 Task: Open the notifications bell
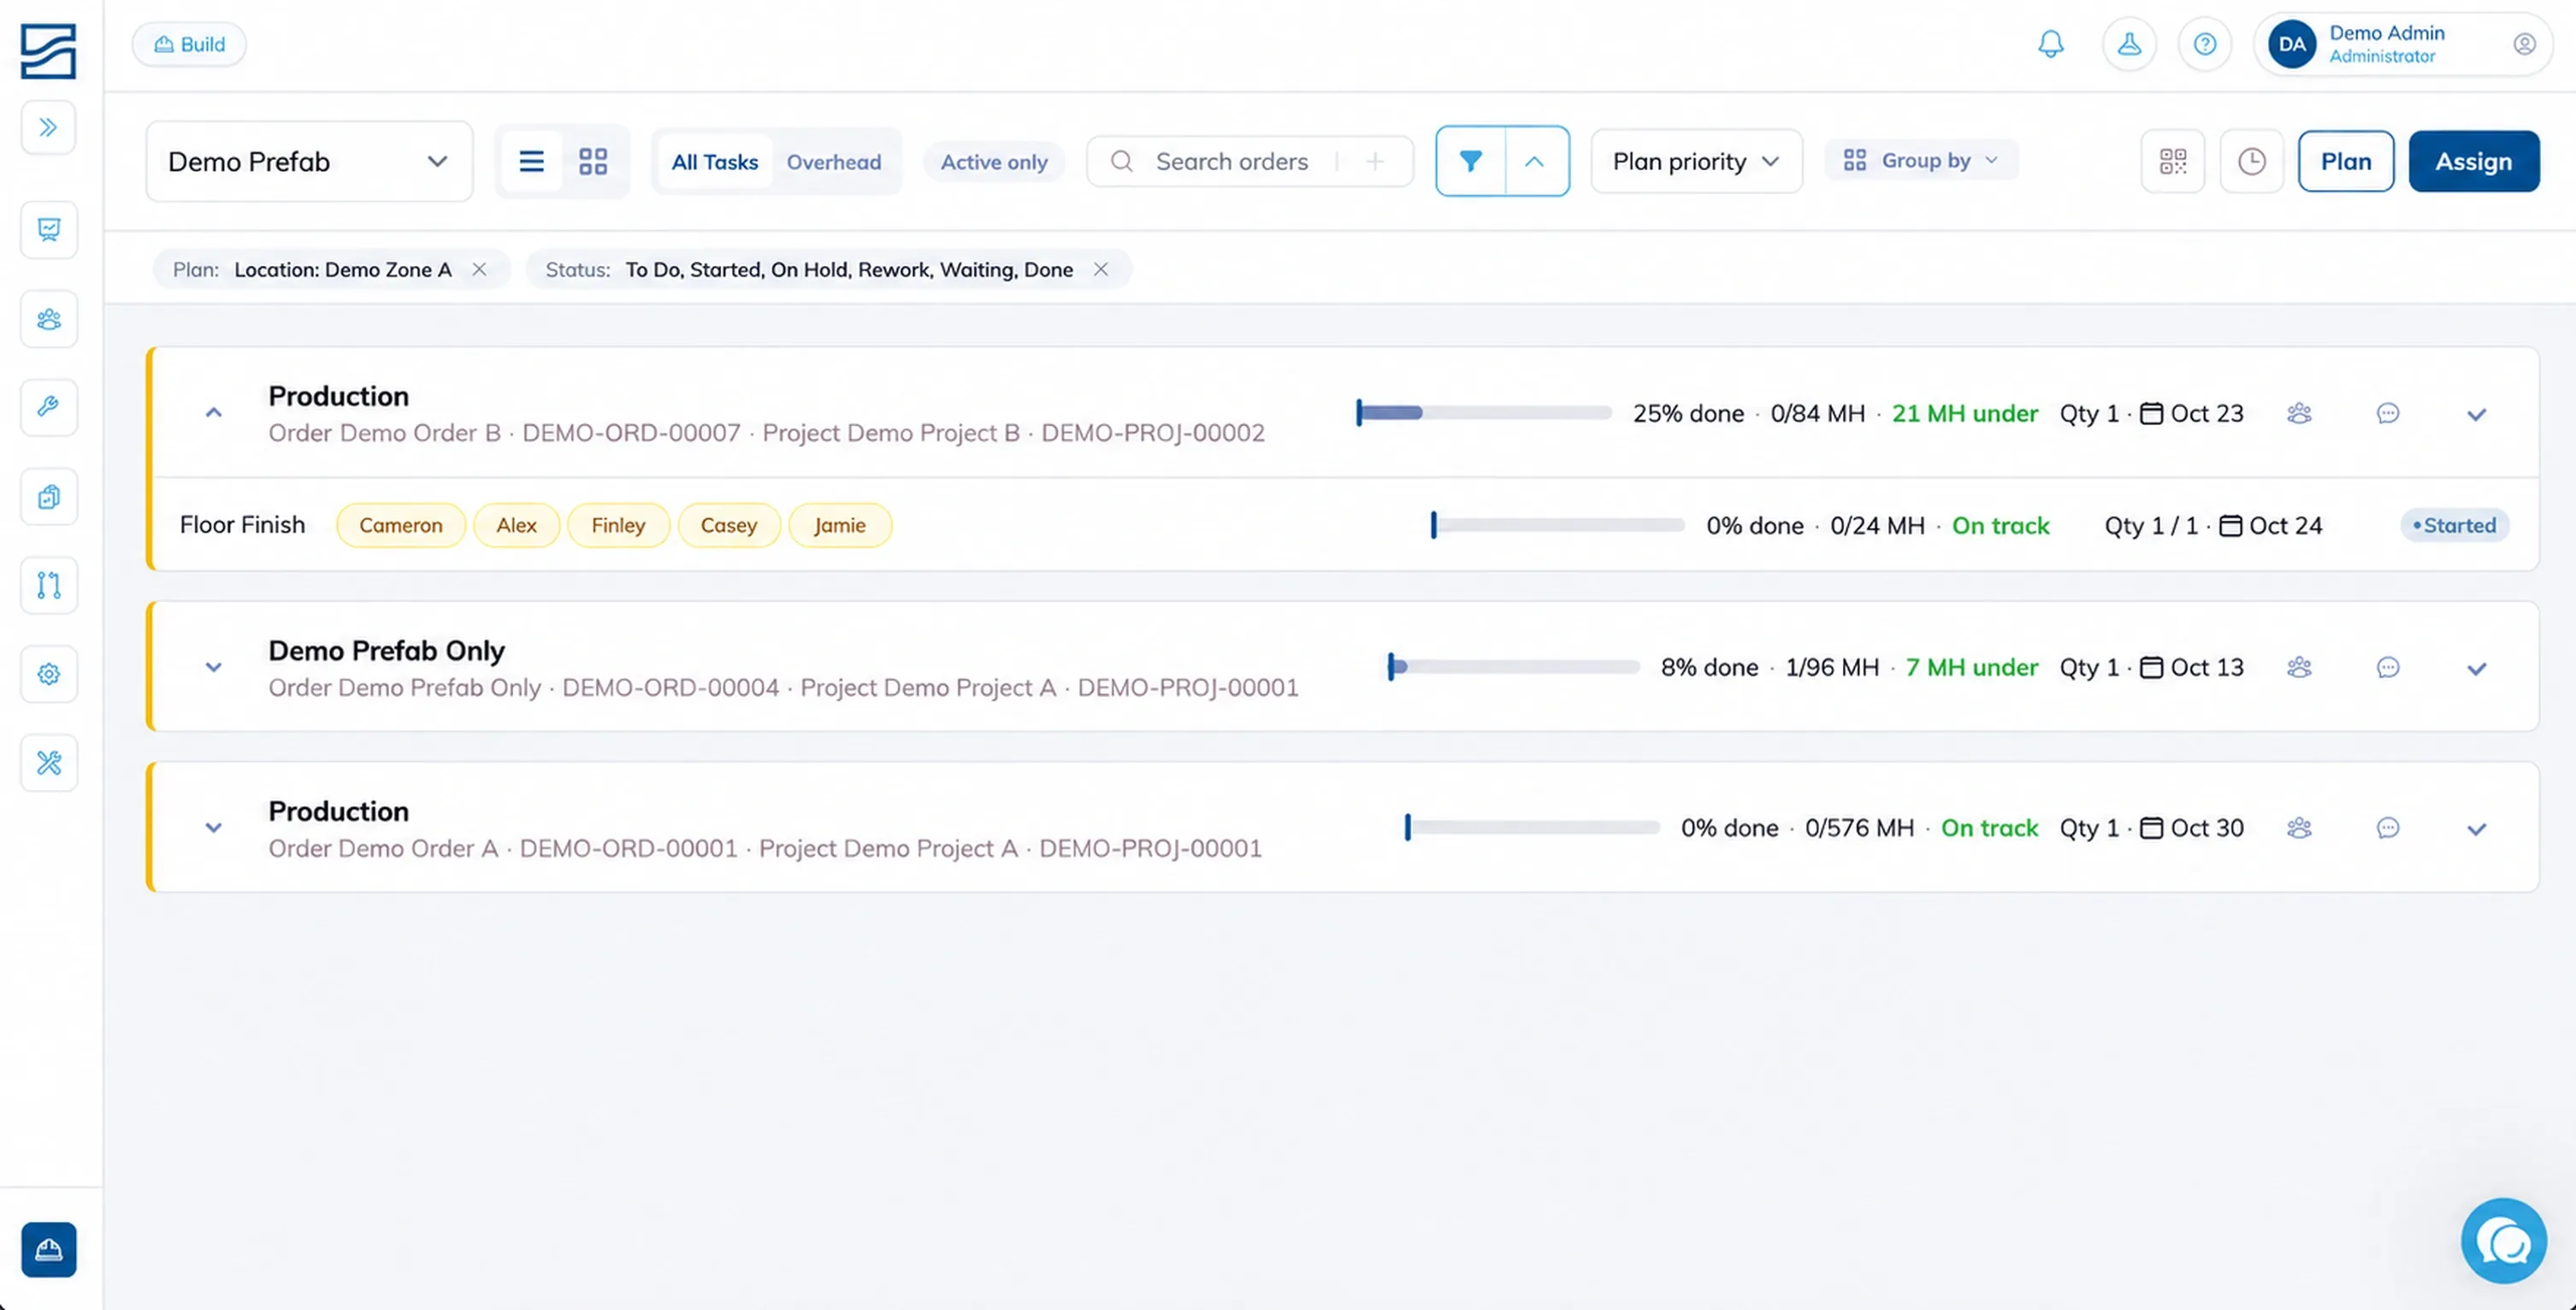[2050, 44]
